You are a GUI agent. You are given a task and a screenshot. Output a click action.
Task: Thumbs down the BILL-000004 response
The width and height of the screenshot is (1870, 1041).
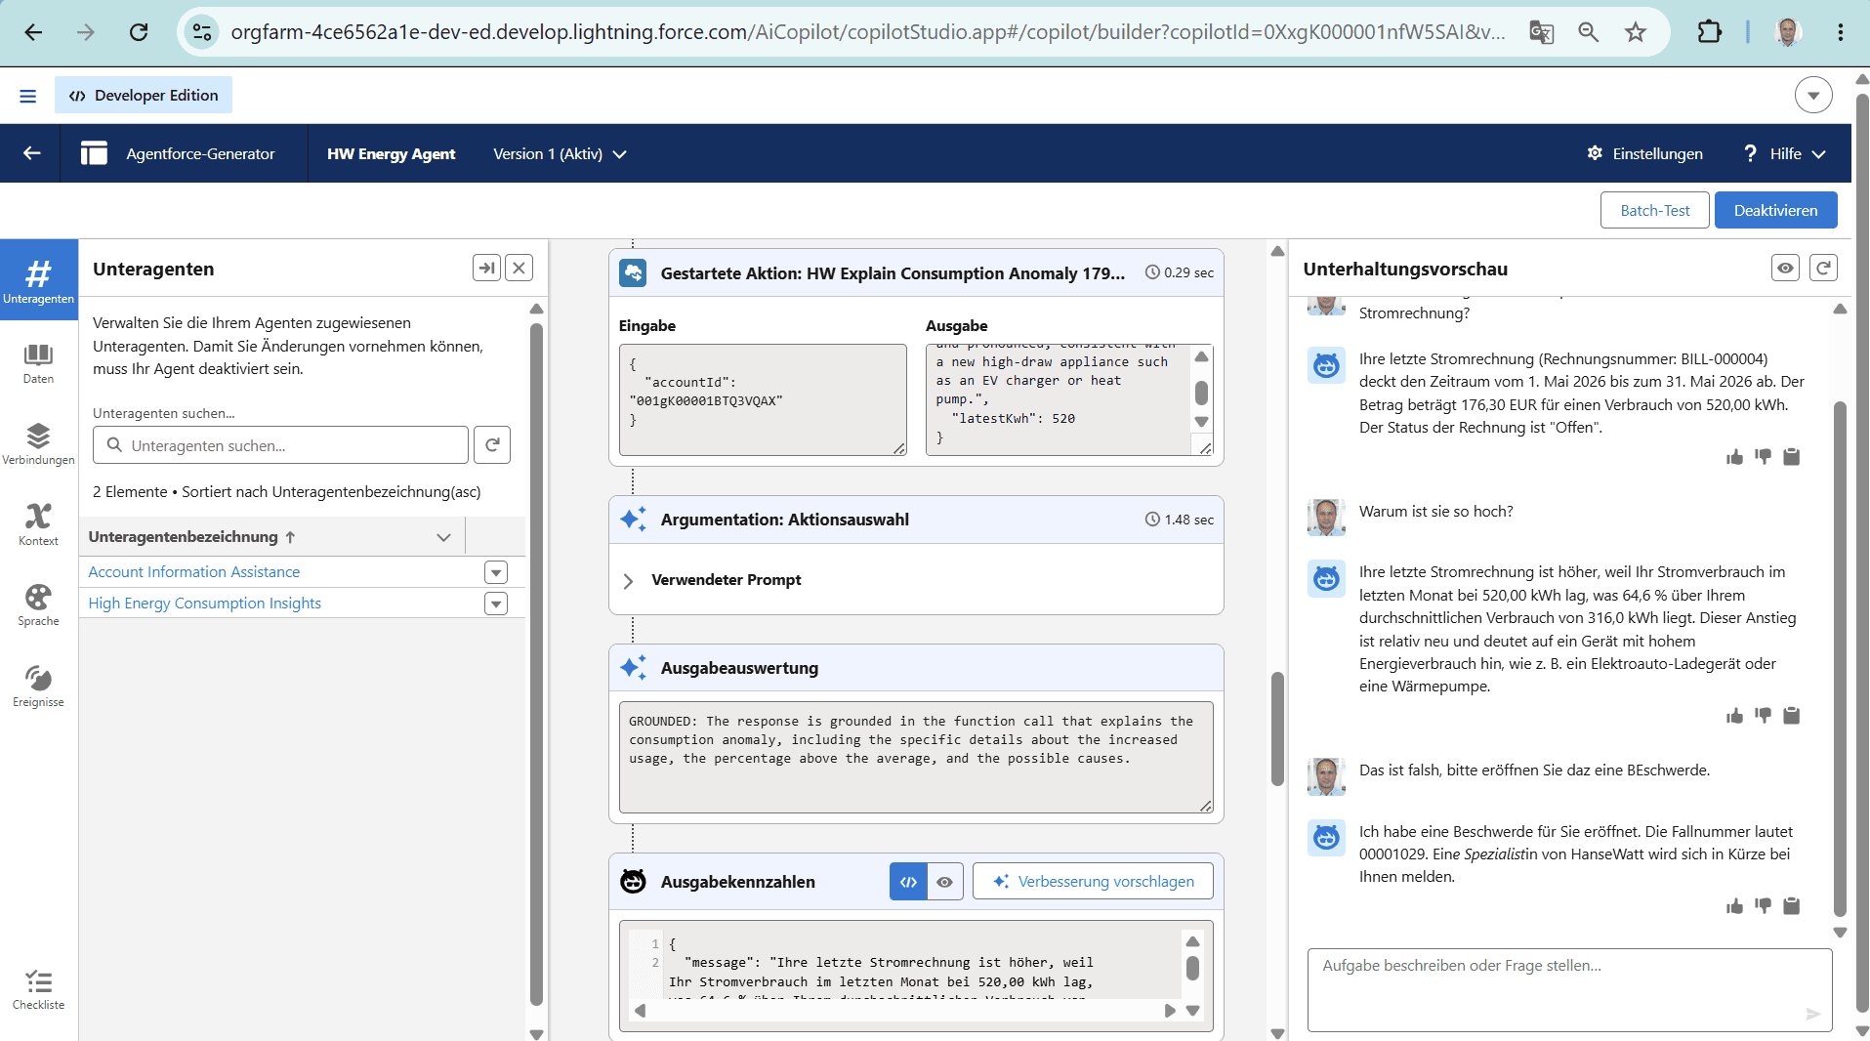click(1763, 457)
